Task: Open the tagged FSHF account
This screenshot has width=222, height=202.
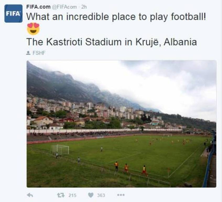Action: point(39,53)
